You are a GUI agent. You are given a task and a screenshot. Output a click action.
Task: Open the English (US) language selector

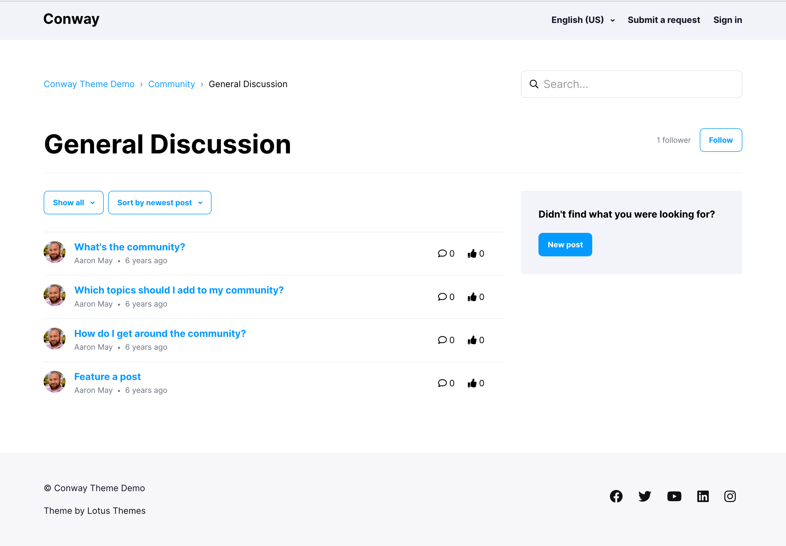[583, 20]
